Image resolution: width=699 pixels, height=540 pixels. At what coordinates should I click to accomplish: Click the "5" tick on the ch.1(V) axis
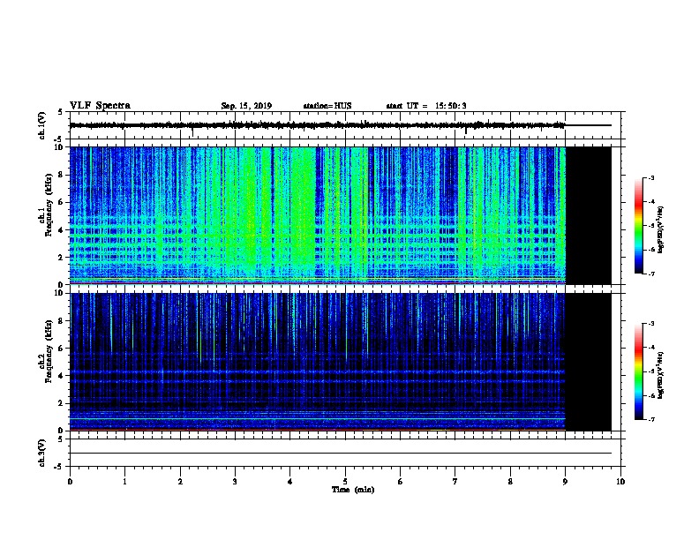point(61,112)
